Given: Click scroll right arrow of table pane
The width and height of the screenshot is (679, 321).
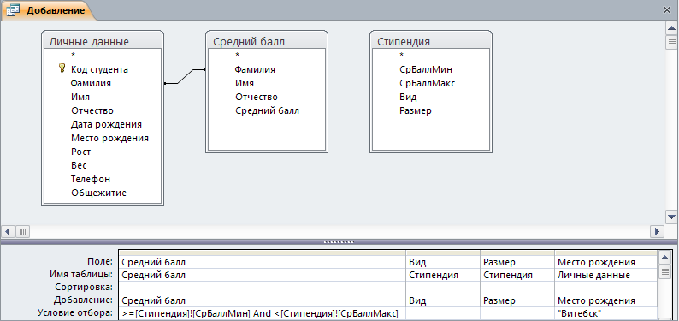Looking at the screenshot, I should pos(658,231).
